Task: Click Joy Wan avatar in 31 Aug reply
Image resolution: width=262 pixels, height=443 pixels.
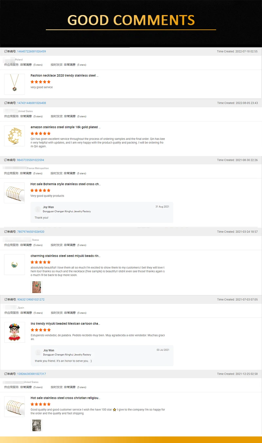Action: pos(38,209)
